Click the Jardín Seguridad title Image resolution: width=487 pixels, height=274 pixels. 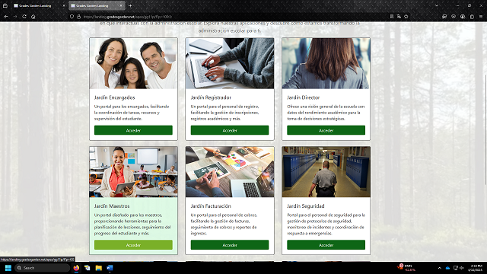(x=306, y=206)
